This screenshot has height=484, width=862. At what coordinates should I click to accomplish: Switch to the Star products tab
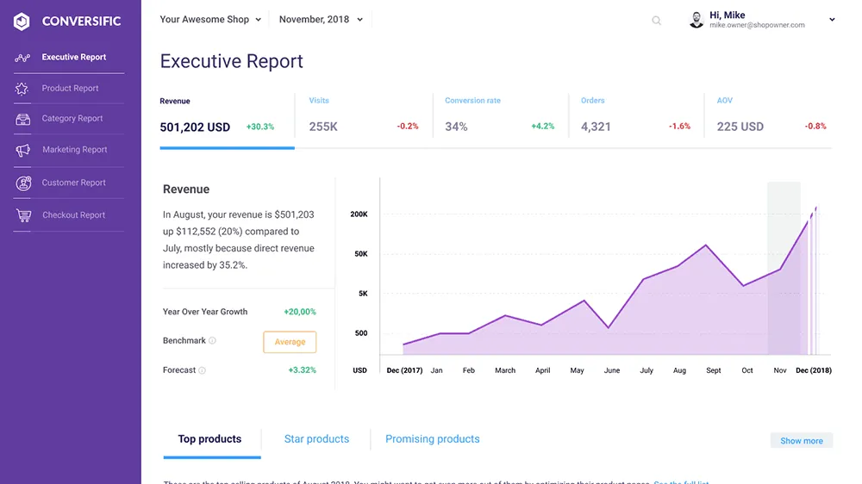316,439
